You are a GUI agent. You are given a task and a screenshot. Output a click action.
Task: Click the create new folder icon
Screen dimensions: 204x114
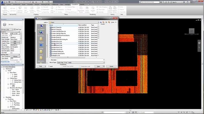coord(109,22)
